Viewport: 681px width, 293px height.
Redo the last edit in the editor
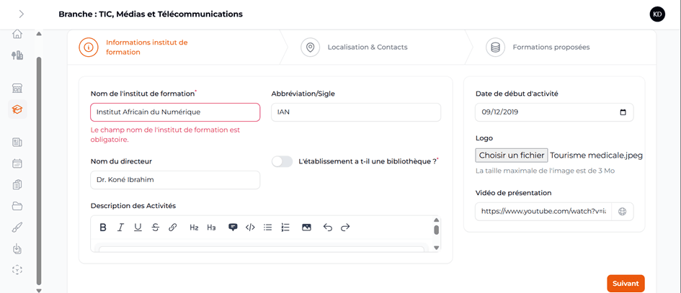pyautogui.click(x=345, y=227)
